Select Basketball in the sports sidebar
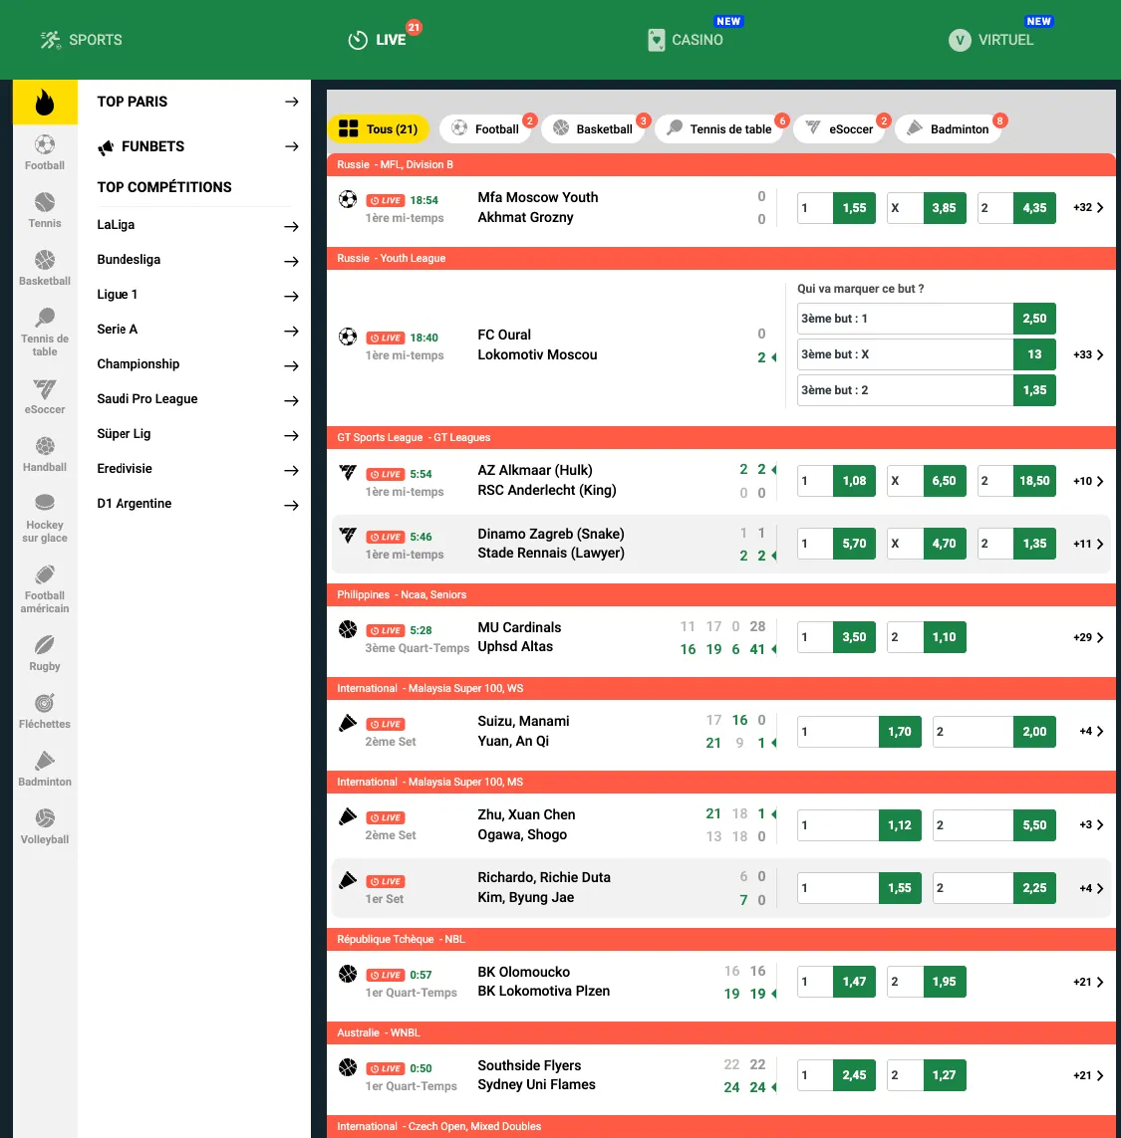The image size is (1121, 1138). tap(45, 268)
